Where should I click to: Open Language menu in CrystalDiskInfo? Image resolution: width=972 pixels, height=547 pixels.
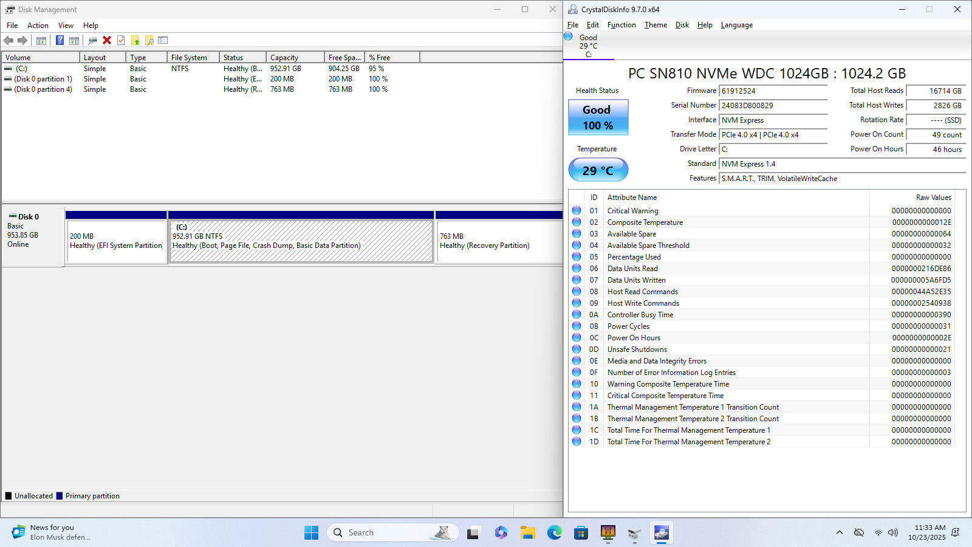[736, 25]
